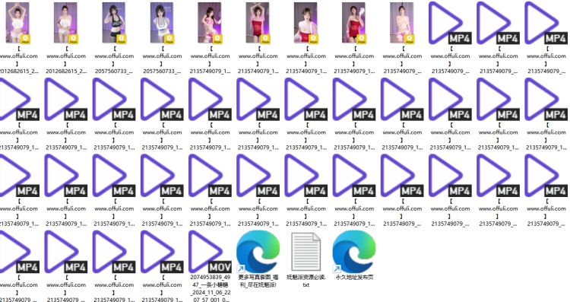Select the last MP4 icon before the MOV file
Viewport: 570px width, 302px height.
pos(162,252)
